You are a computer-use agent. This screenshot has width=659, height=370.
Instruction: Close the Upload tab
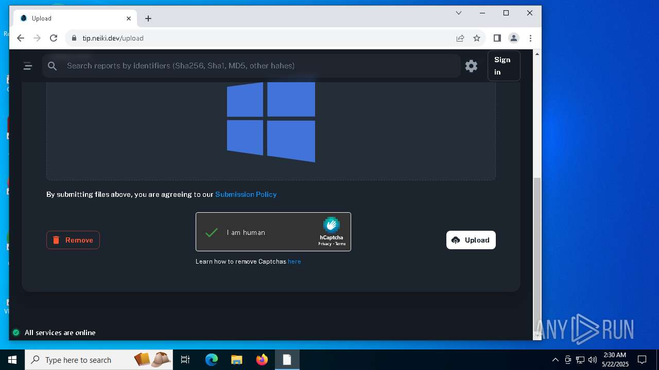pos(129,18)
